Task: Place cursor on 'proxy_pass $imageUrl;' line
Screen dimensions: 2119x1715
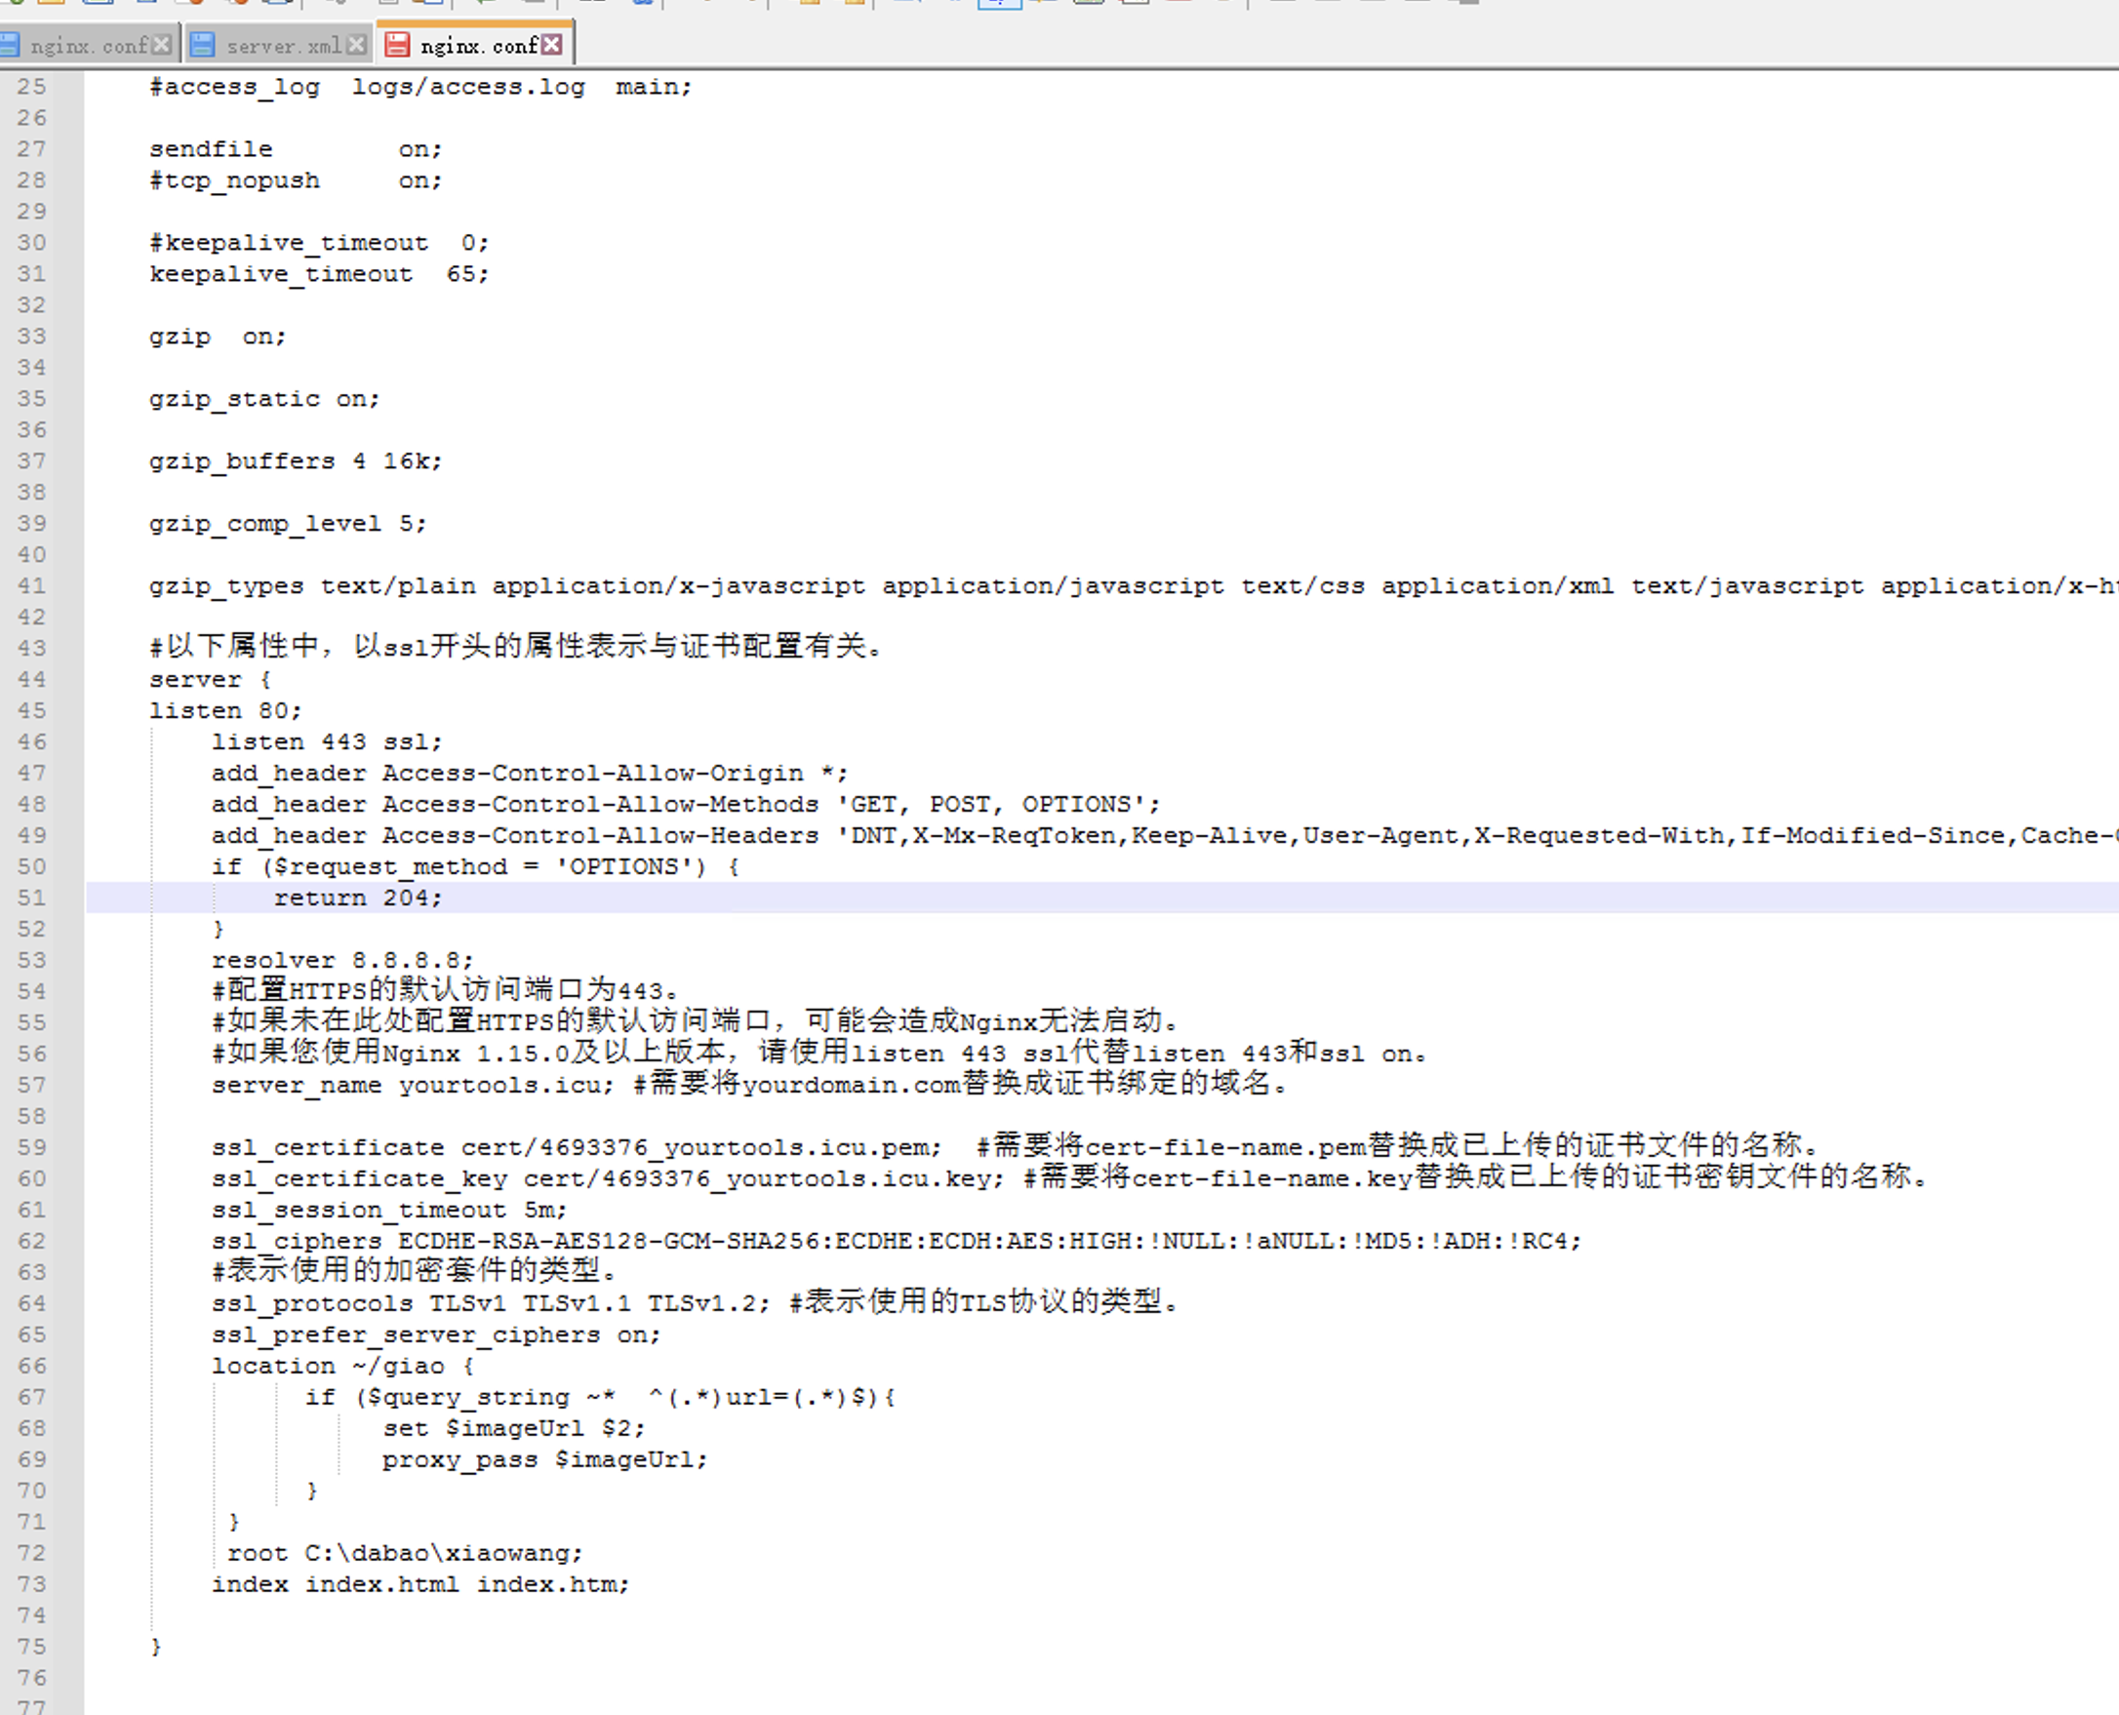Action: [544, 1460]
